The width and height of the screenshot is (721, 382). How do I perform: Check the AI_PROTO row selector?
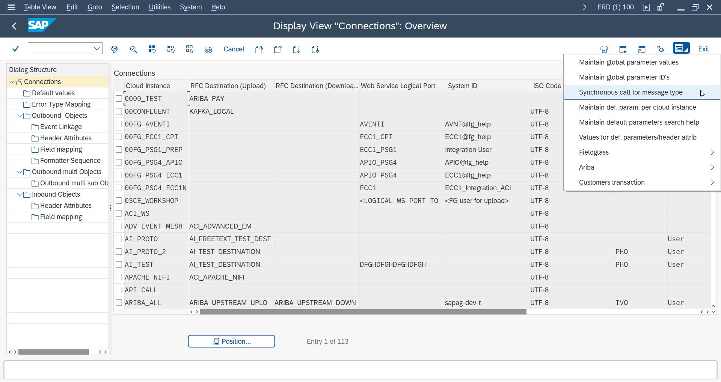(x=119, y=239)
